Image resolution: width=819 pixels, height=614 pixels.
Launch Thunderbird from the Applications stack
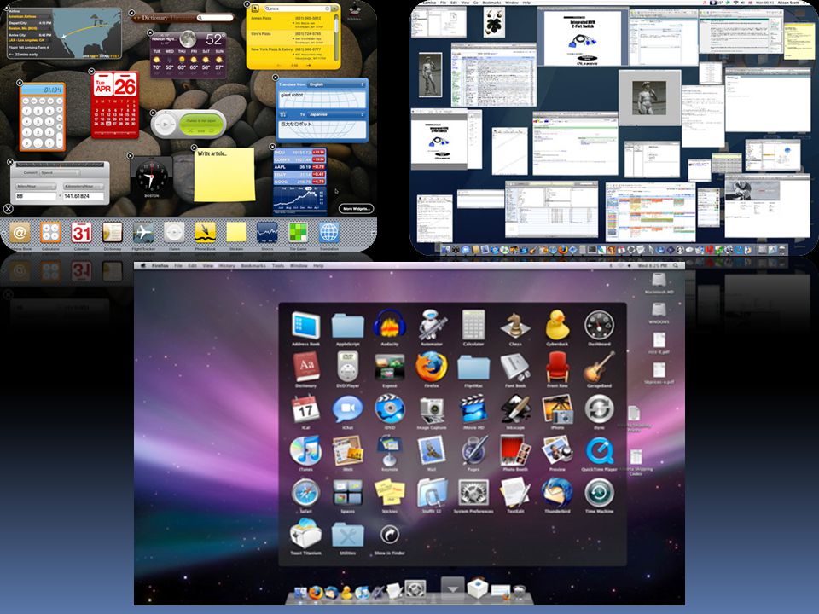point(557,492)
